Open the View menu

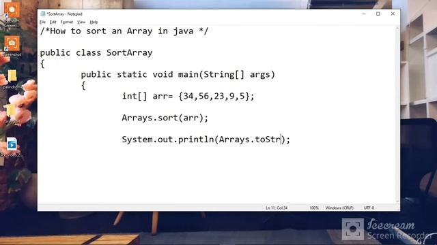(81, 22)
